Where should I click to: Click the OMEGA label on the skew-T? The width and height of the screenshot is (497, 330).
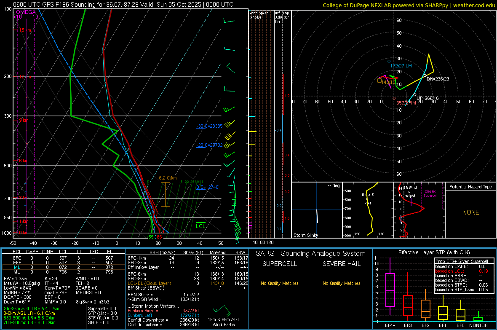pyautogui.click(x=26, y=12)
